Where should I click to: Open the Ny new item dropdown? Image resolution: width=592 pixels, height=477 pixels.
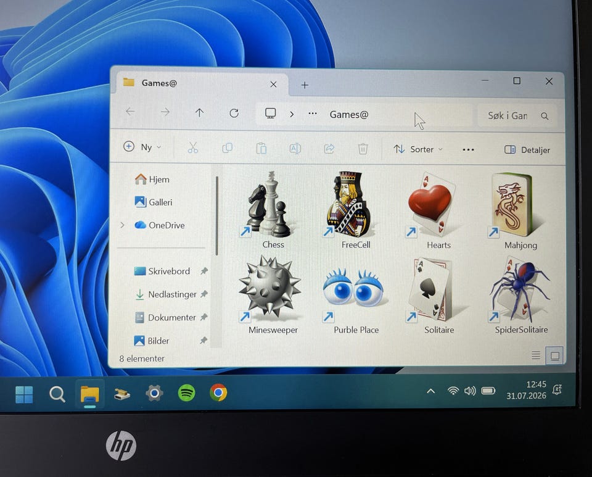click(142, 146)
